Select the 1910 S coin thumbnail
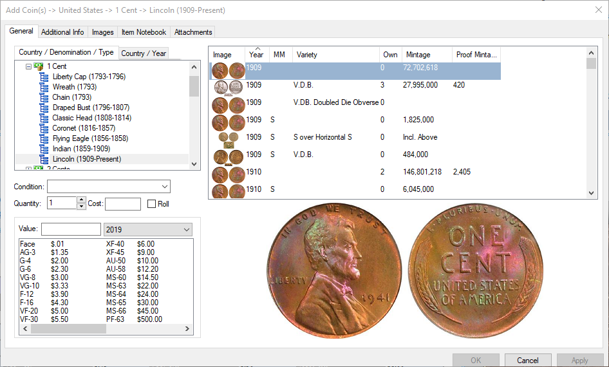This screenshot has height=367, width=609. point(229,191)
